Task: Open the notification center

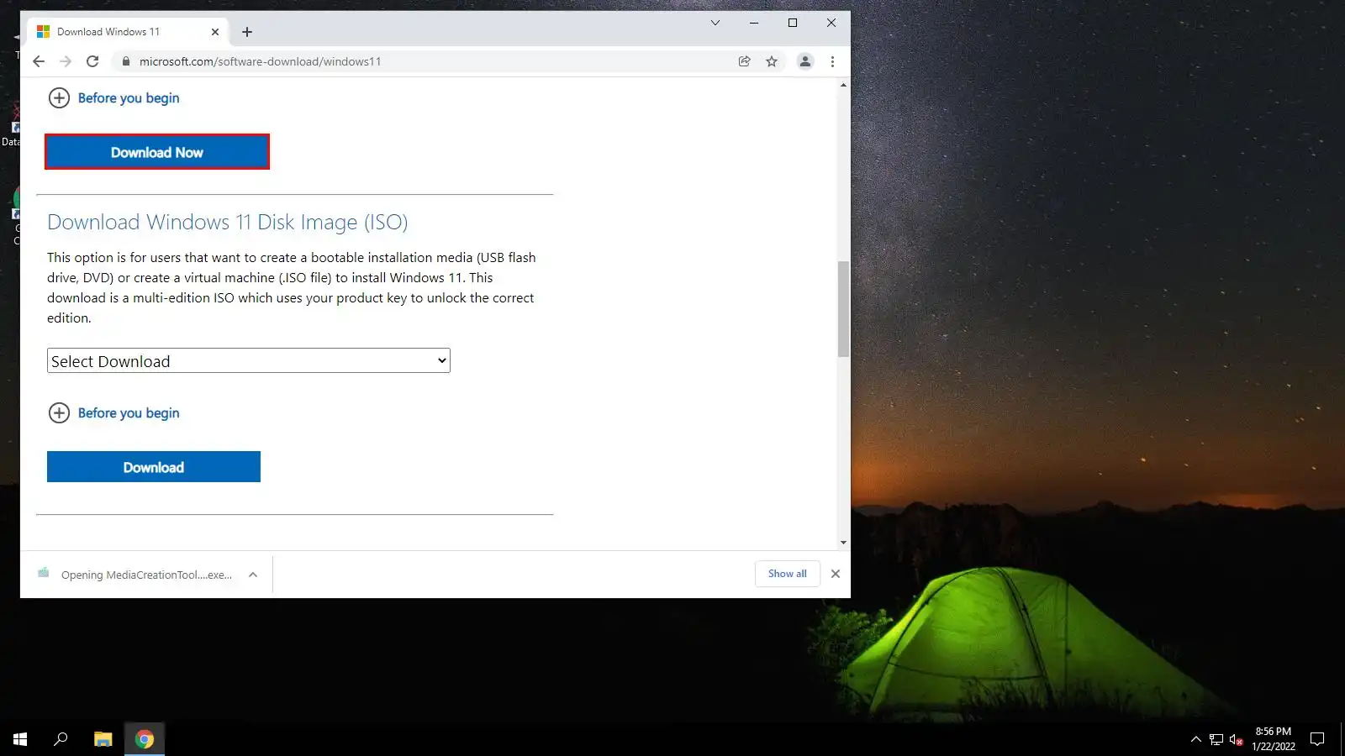Action: (1317, 739)
